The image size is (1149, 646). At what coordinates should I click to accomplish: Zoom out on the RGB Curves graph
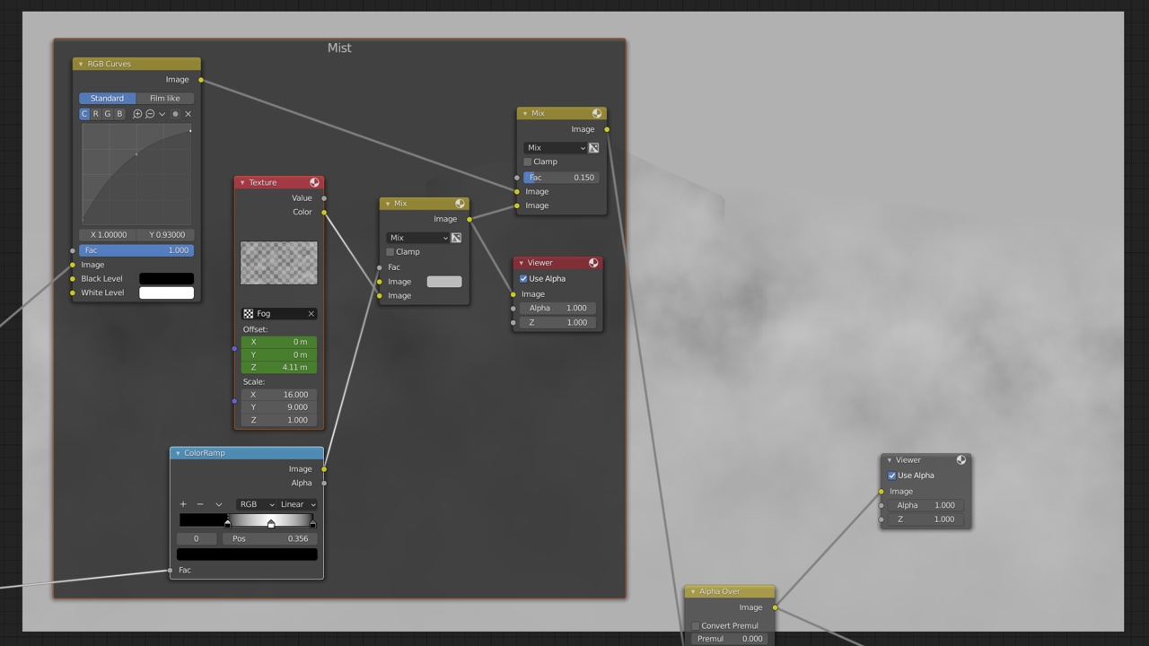(x=150, y=114)
